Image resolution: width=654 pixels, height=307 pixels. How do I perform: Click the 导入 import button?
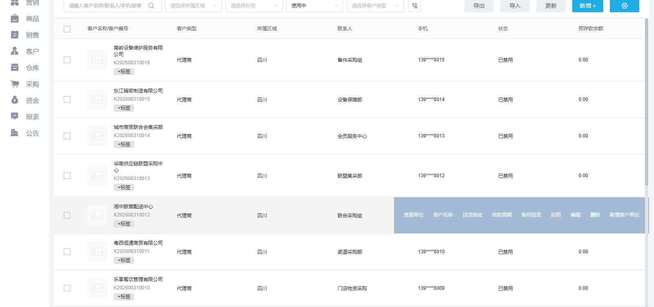(x=515, y=6)
